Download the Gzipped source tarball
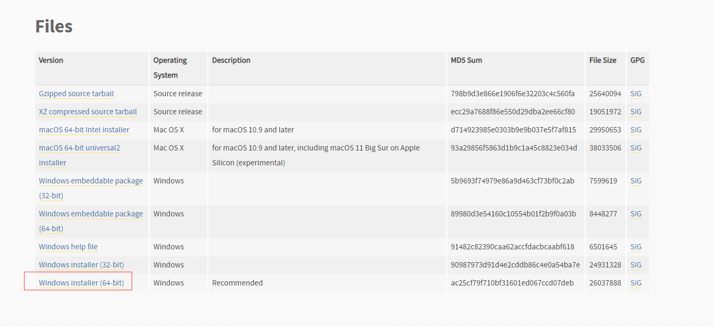The height and width of the screenshot is (327, 713). coord(76,94)
